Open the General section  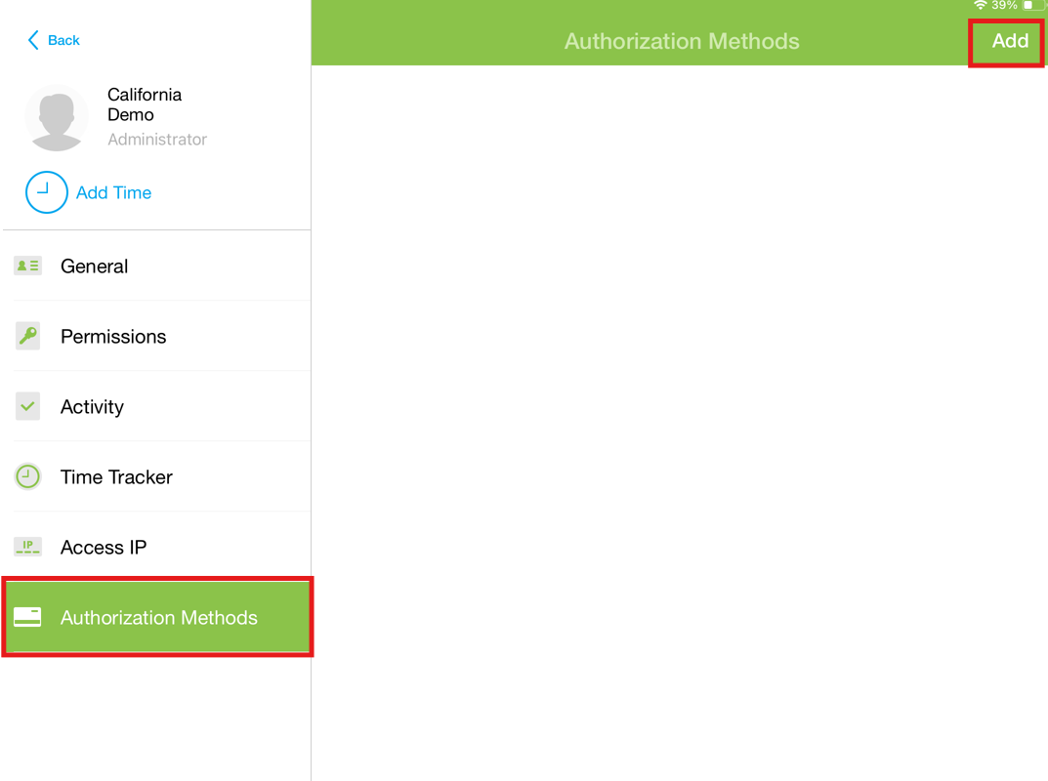pyautogui.click(x=157, y=266)
